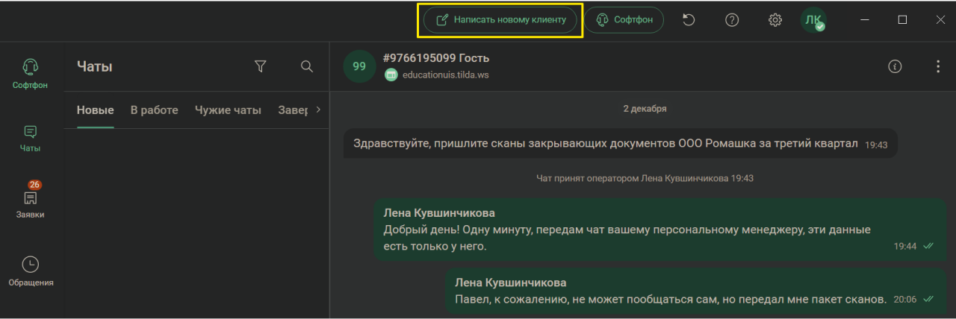Open Чаты section in sidebar

31,139
